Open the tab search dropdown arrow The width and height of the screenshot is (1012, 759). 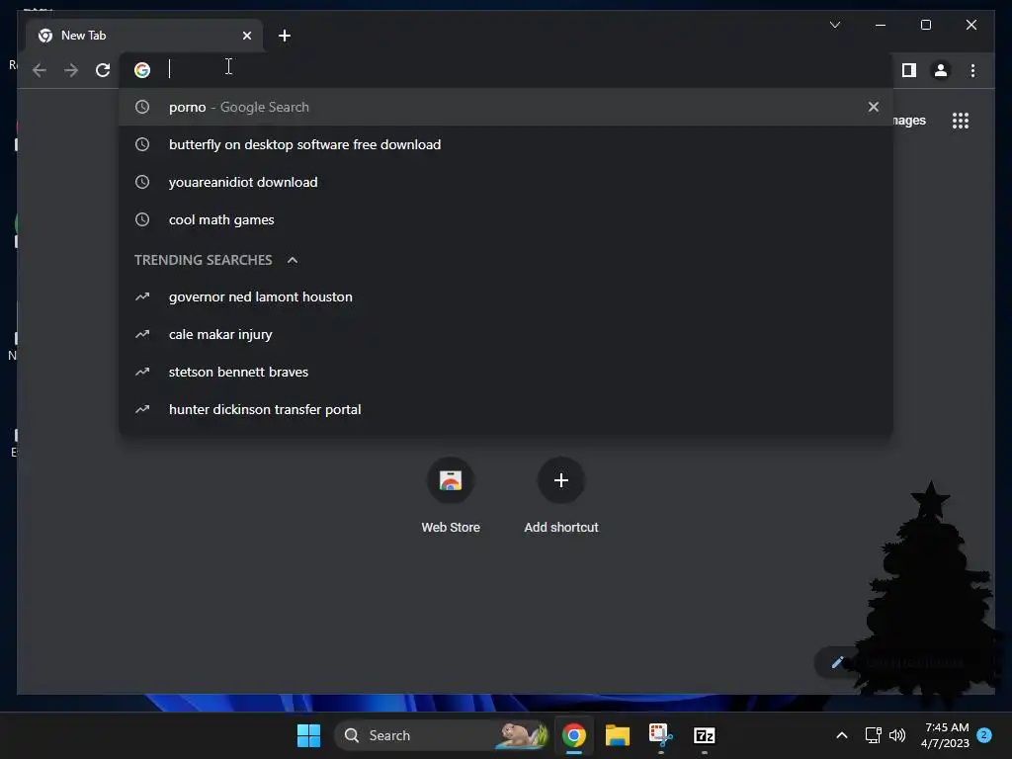point(834,25)
